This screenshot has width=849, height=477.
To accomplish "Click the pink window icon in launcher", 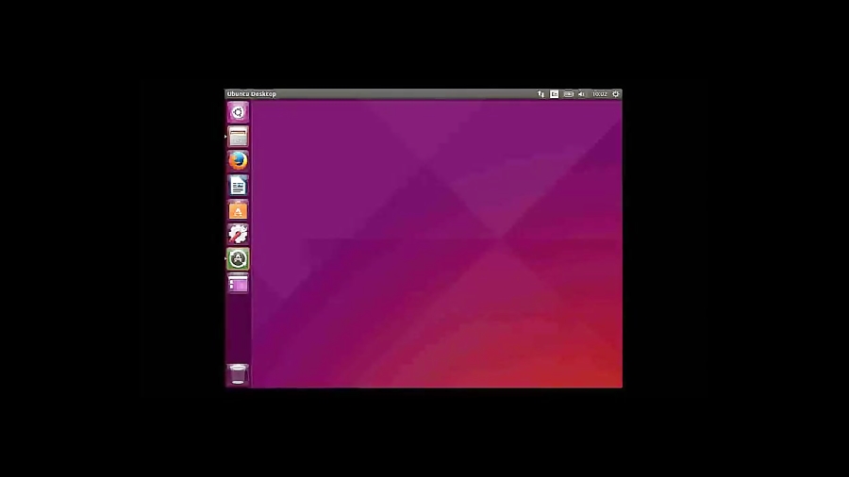I will click(x=238, y=283).
